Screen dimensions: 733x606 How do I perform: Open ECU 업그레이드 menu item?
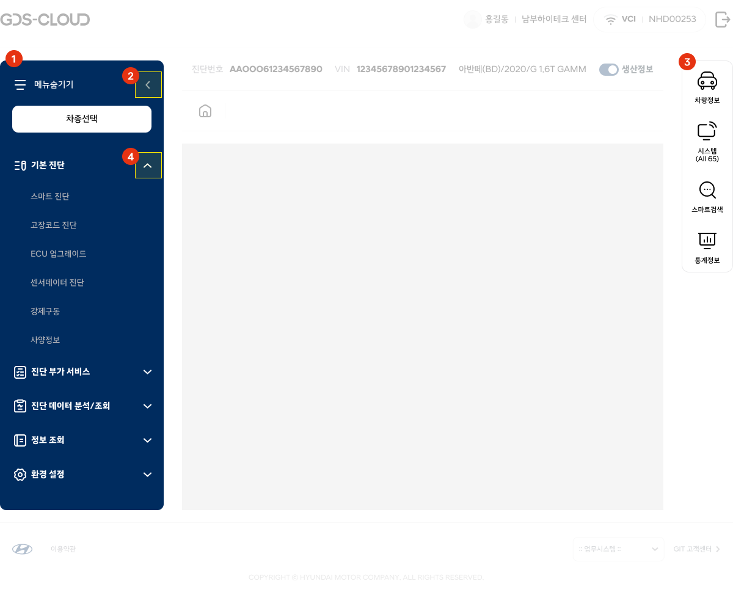(59, 254)
